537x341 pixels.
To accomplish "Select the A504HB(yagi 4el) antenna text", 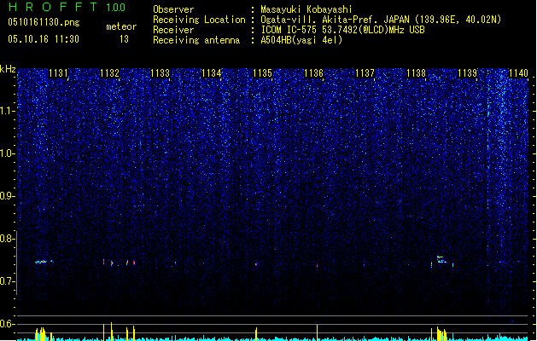I will 301,40.
